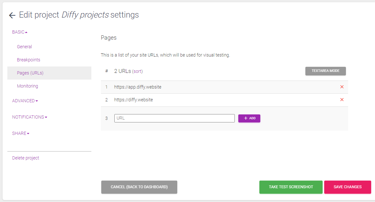Focus the new URL input field
The height and width of the screenshot is (202, 375).
click(x=175, y=118)
